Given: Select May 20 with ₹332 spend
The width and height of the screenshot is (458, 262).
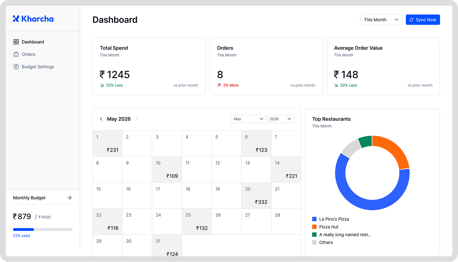Looking at the screenshot, I should tap(256, 196).
